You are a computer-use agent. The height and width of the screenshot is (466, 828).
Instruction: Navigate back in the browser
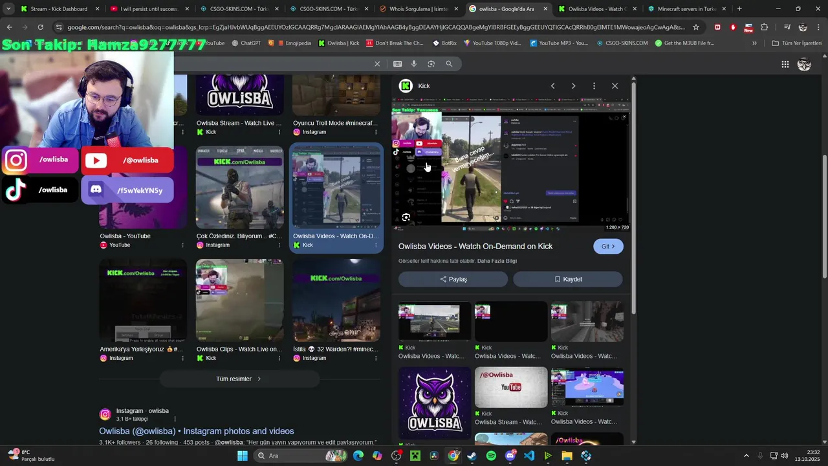coord(9,27)
